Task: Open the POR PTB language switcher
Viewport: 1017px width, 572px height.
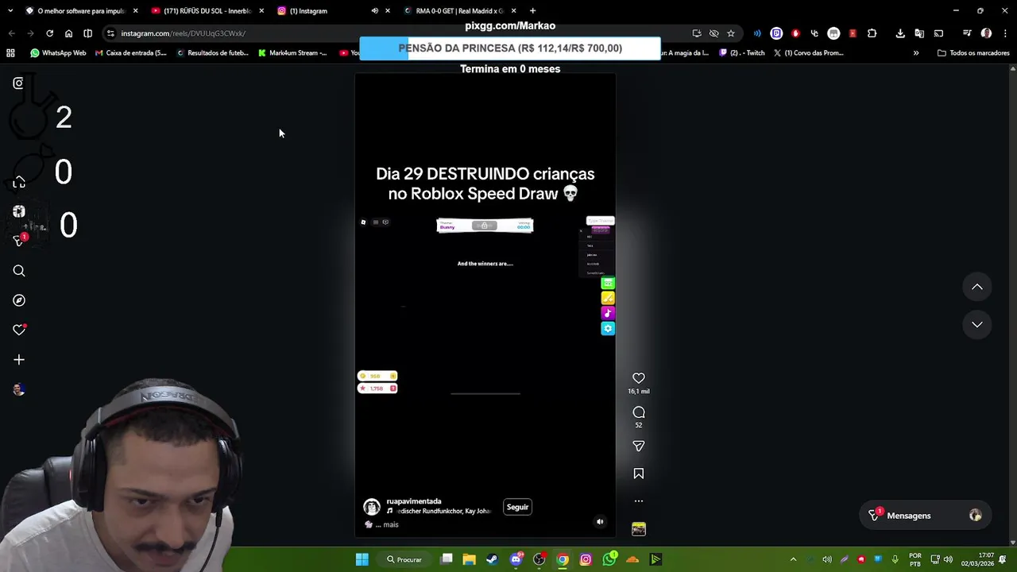Action: tap(915, 559)
